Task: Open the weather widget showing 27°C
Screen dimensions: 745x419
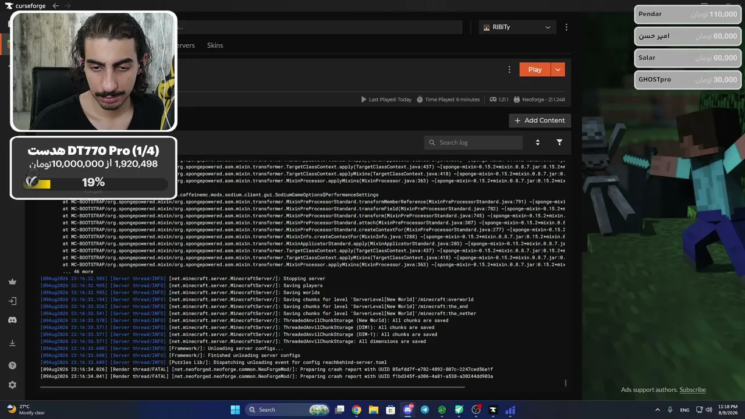Action: point(26,410)
